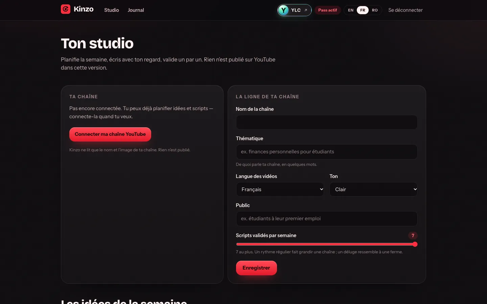Click the 'TA CHAÎNE' section label
487x304 pixels.
coord(84,97)
